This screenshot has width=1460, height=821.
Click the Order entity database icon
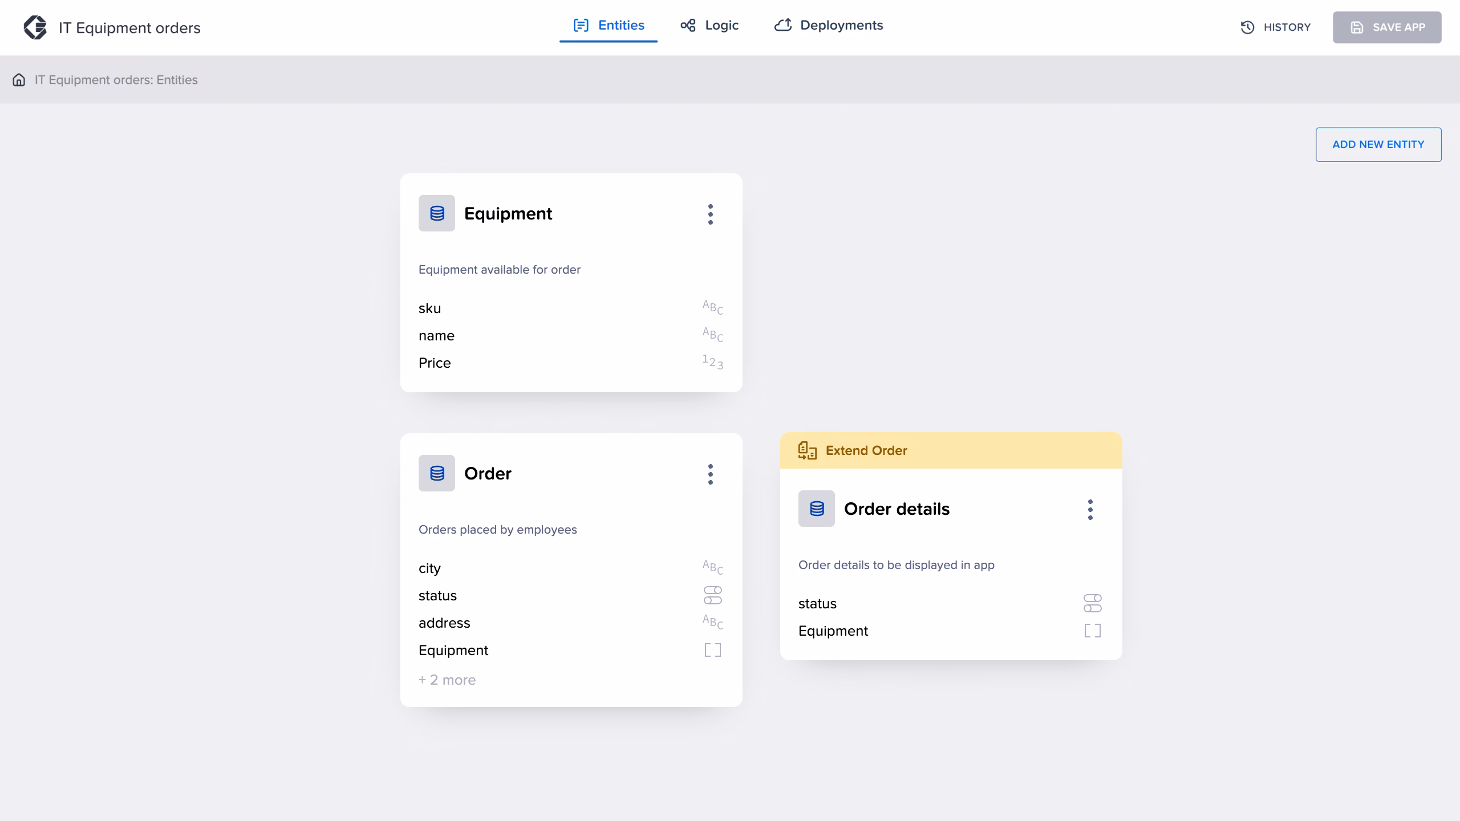point(437,473)
